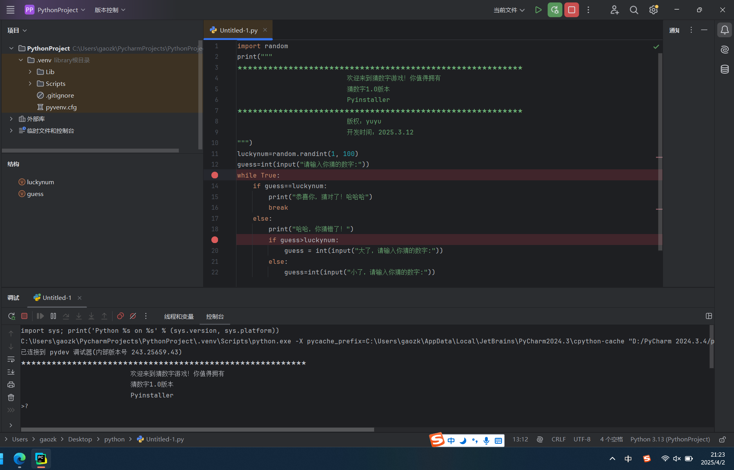Open .gitignore file in project tree
This screenshot has width=734, height=470.
[x=55, y=95]
